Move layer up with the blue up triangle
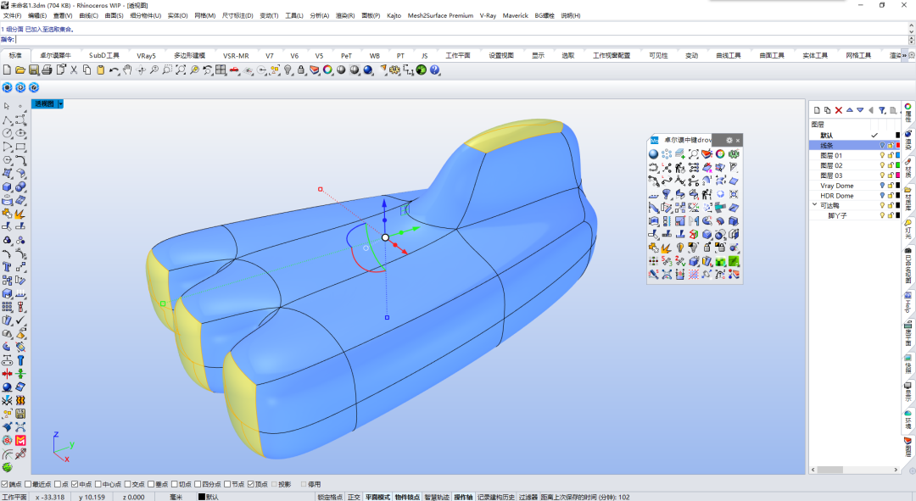This screenshot has height=501, width=916. click(849, 109)
